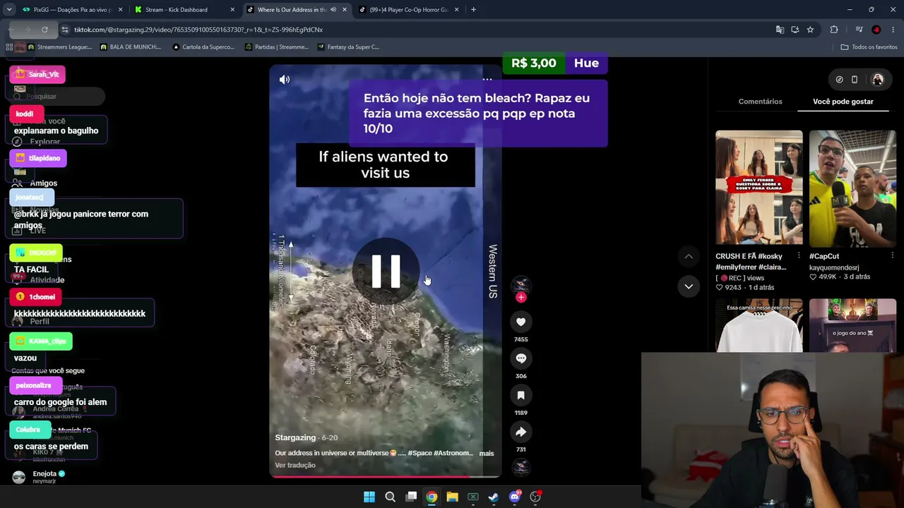
Task: Go to previous video with the up chevron
Action: point(689,256)
